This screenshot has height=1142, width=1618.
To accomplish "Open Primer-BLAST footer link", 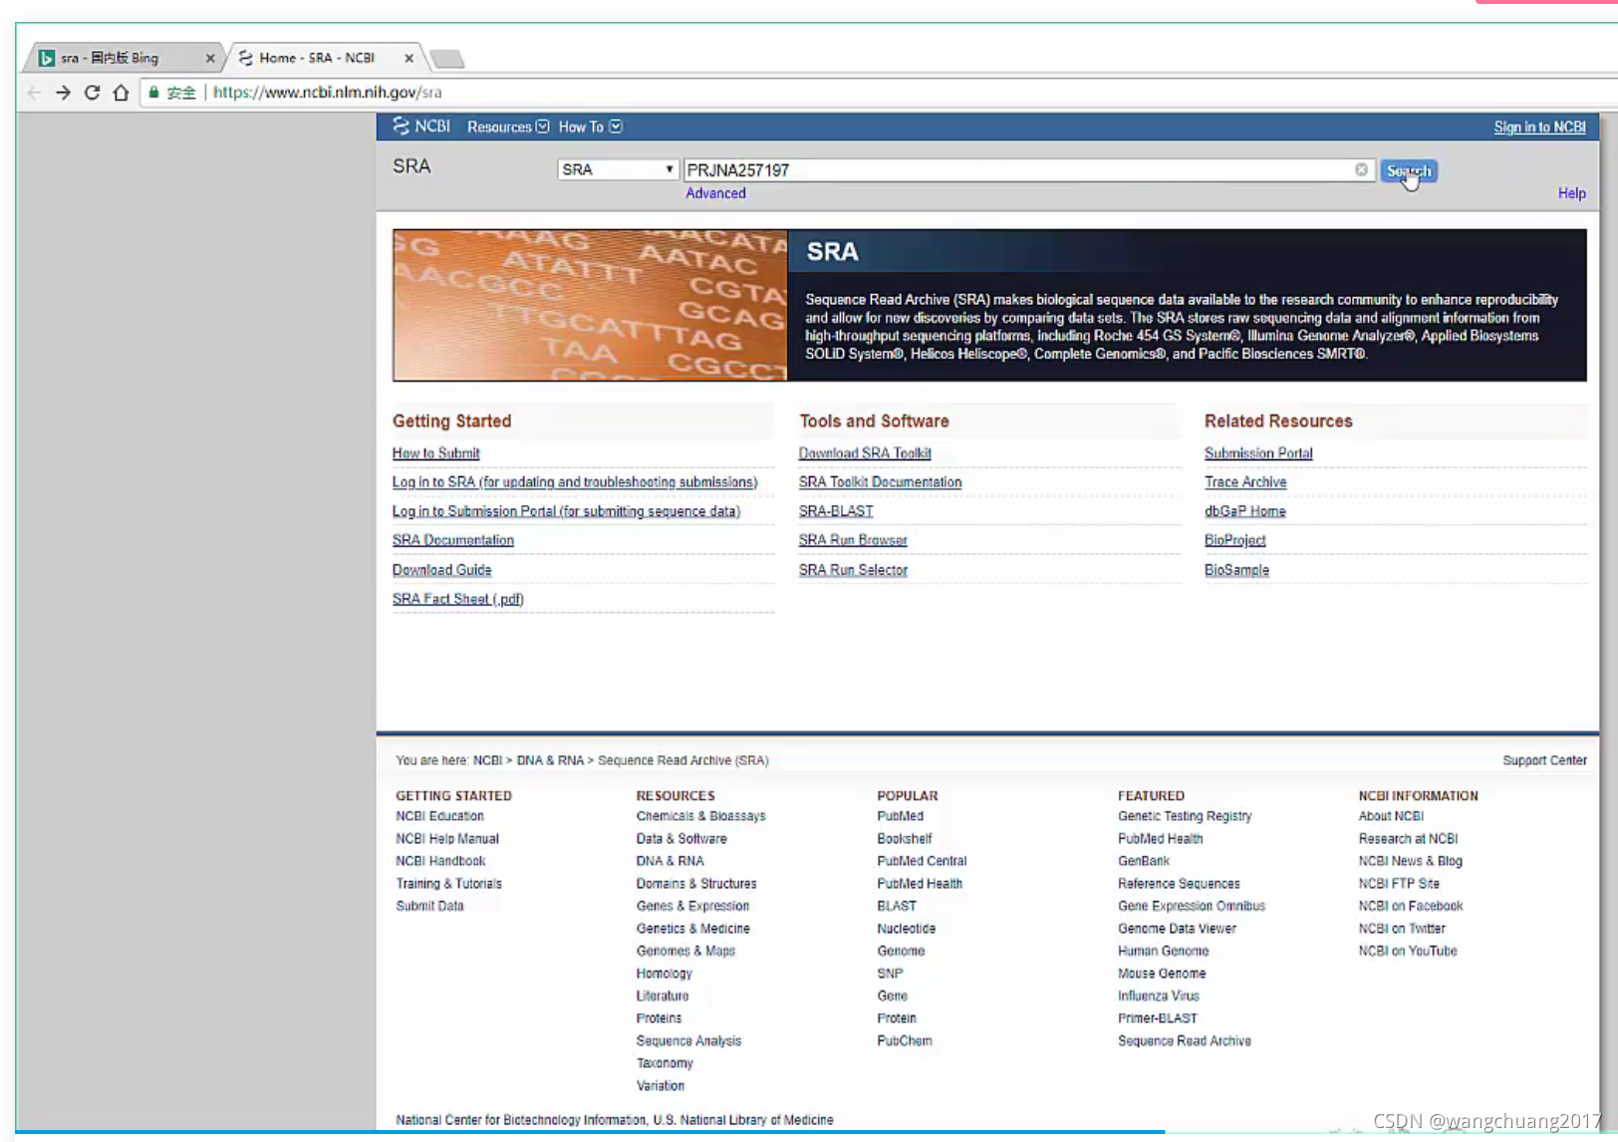I will [1158, 1018].
